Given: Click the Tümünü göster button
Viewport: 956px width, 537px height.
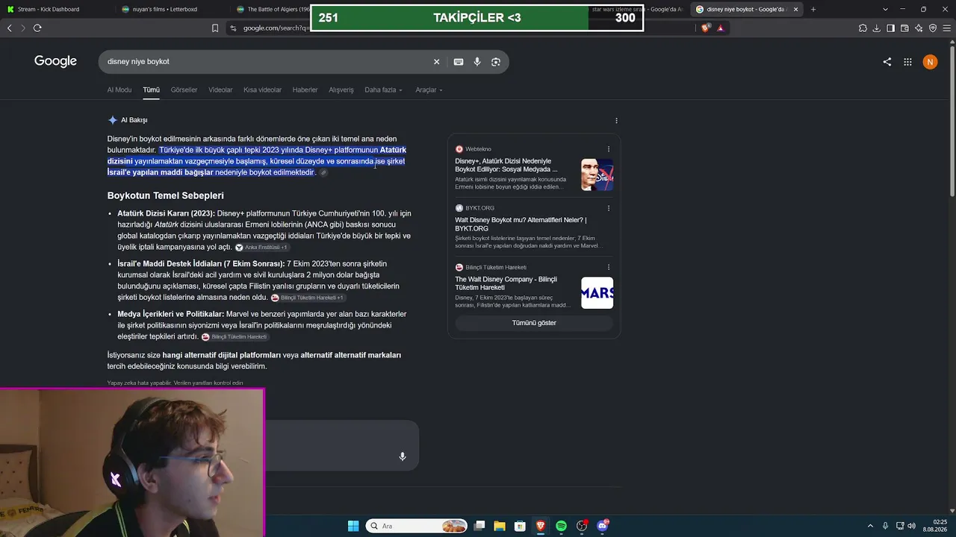Looking at the screenshot, I should pyautogui.click(x=534, y=323).
